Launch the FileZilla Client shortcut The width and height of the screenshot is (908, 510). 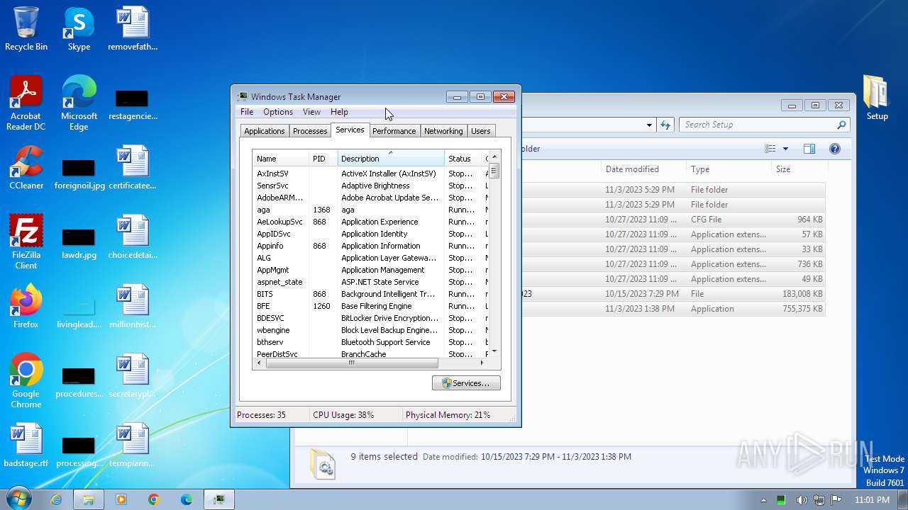(x=26, y=242)
